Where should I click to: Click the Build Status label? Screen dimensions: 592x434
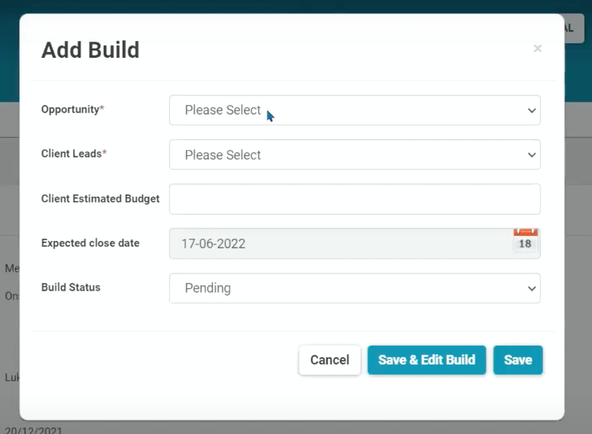(x=71, y=287)
